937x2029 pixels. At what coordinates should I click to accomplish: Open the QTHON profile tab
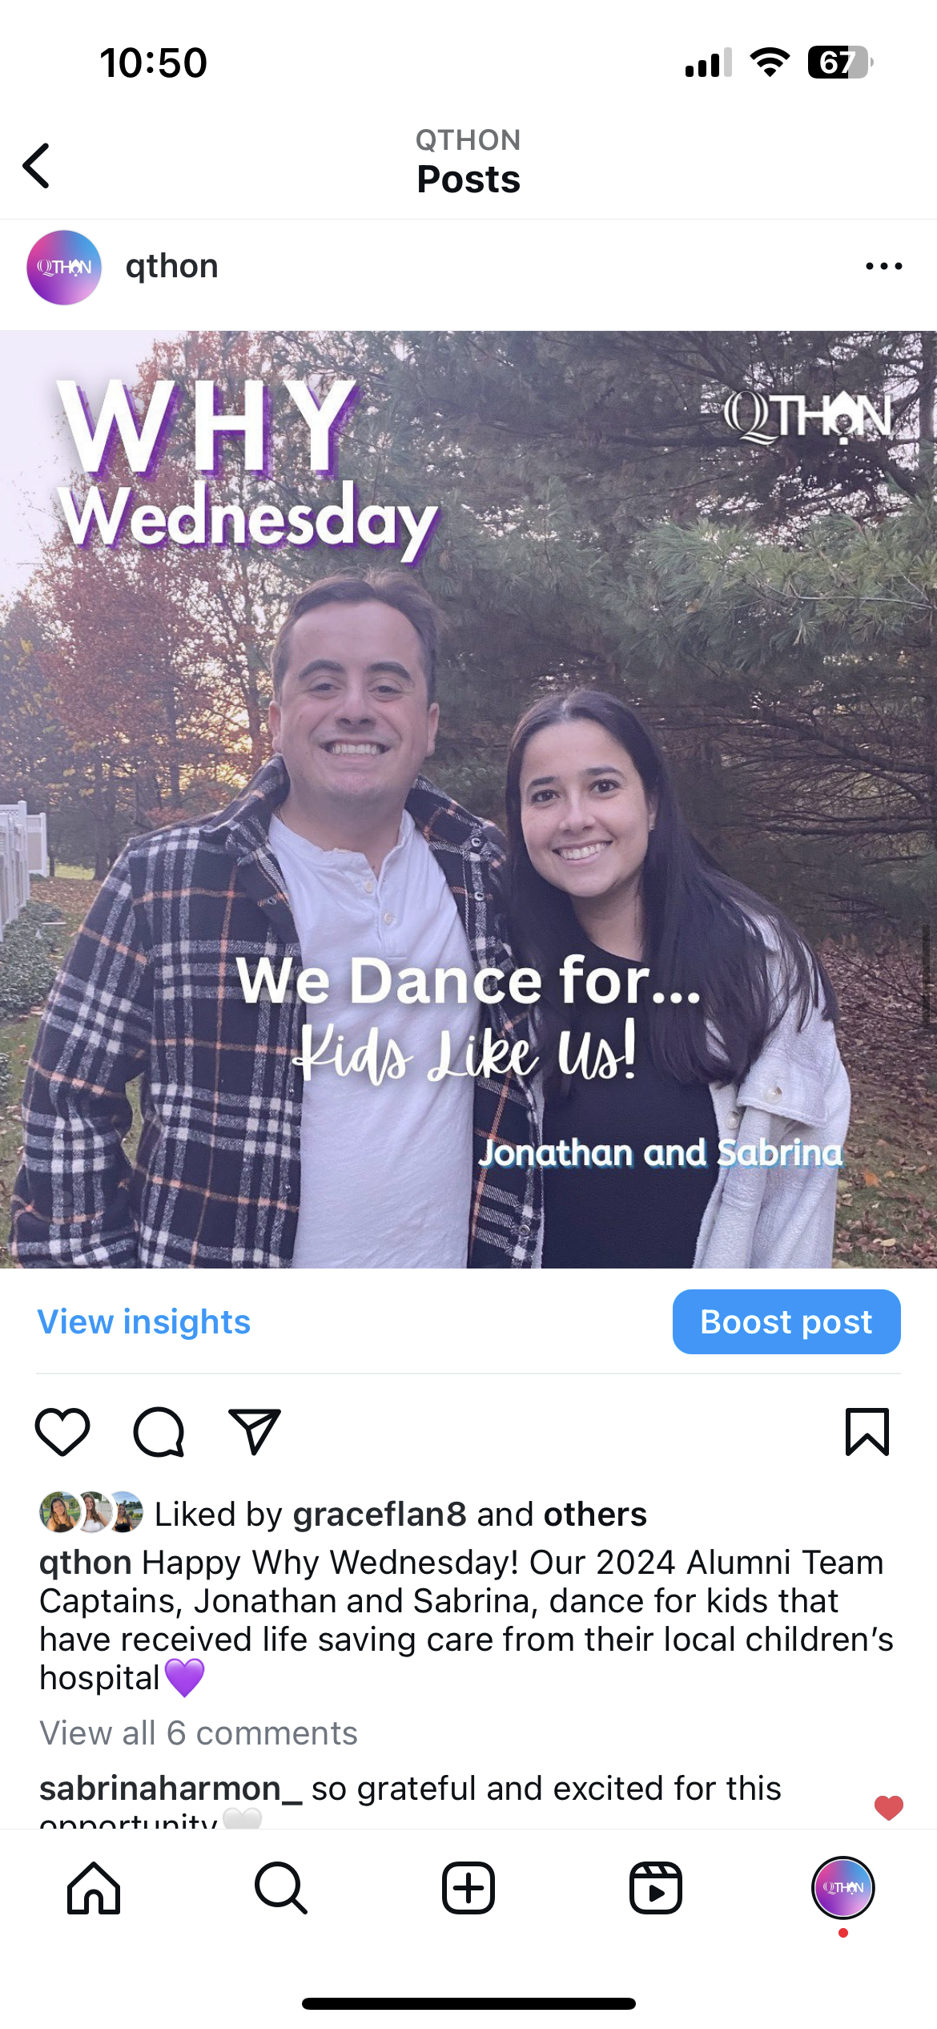coord(843,1888)
